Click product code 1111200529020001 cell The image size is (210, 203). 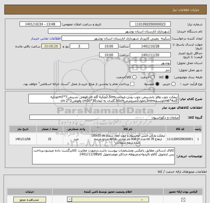(x=180, y=139)
